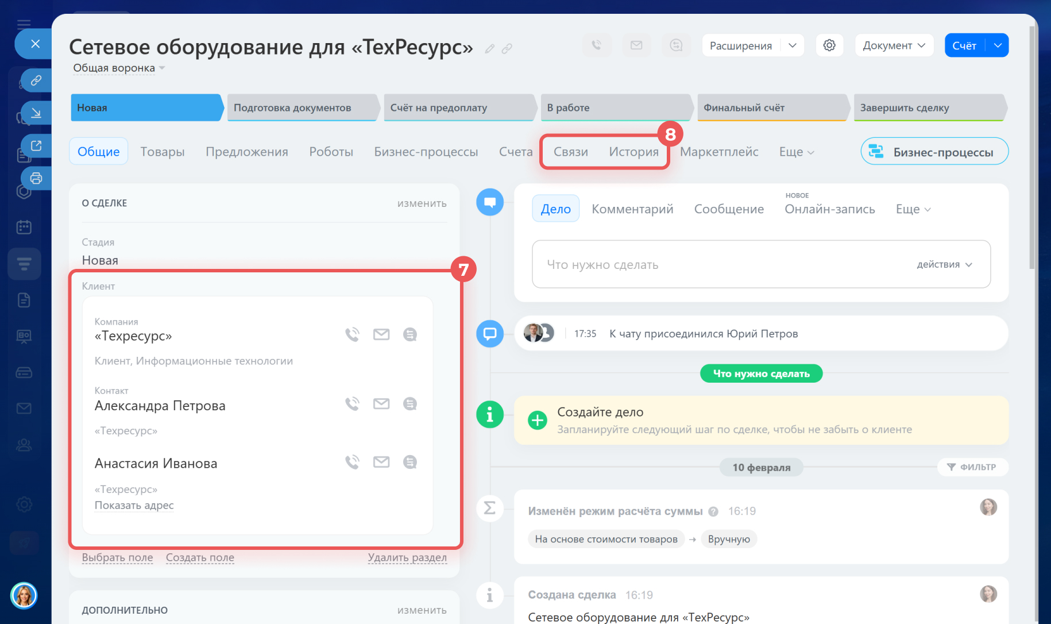Email Александра Петрова via envelope icon

(x=381, y=404)
